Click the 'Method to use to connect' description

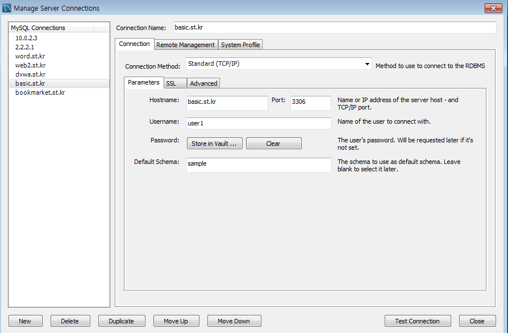430,66
